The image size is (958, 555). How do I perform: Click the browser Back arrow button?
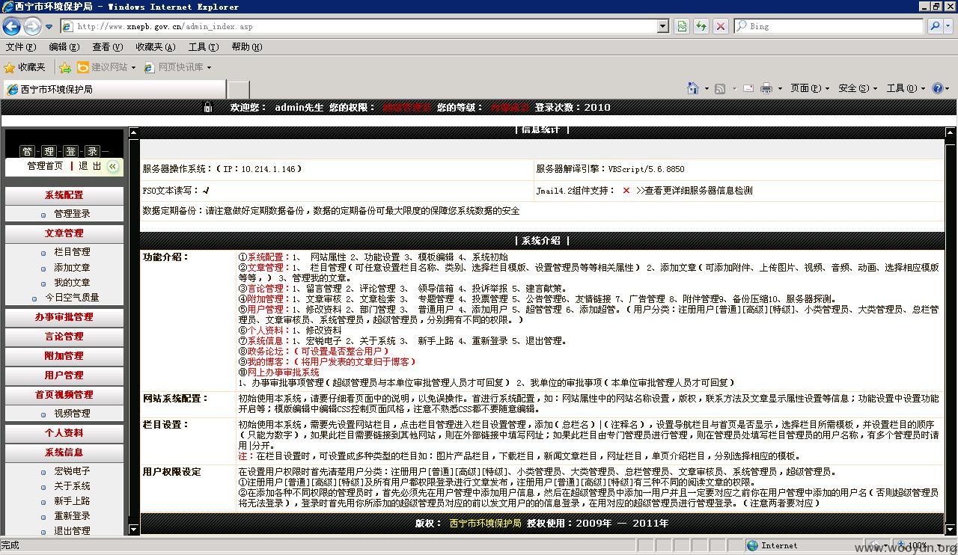(12, 26)
